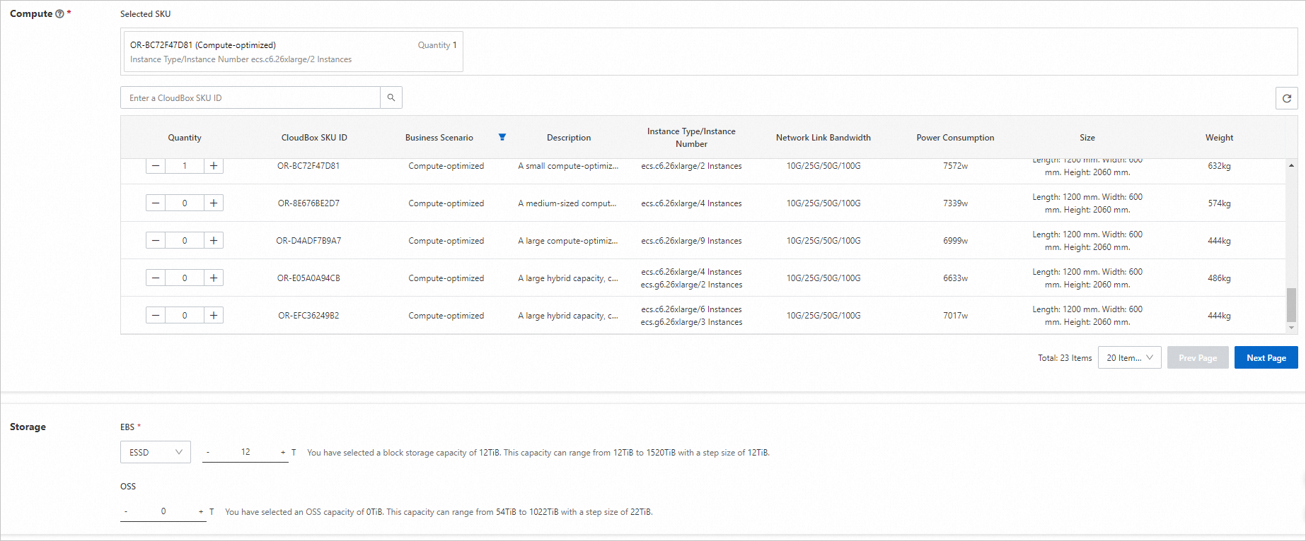Increase quantity for OR-E05A0A94CB
1306x541 pixels.
click(214, 278)
